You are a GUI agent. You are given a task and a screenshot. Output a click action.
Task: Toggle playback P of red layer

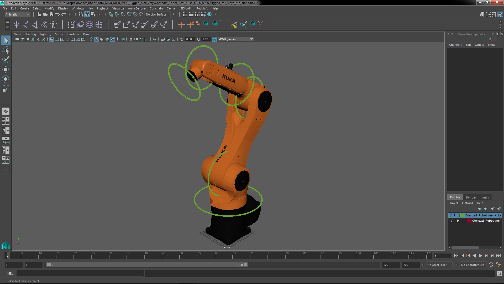[x=458, y=221]
